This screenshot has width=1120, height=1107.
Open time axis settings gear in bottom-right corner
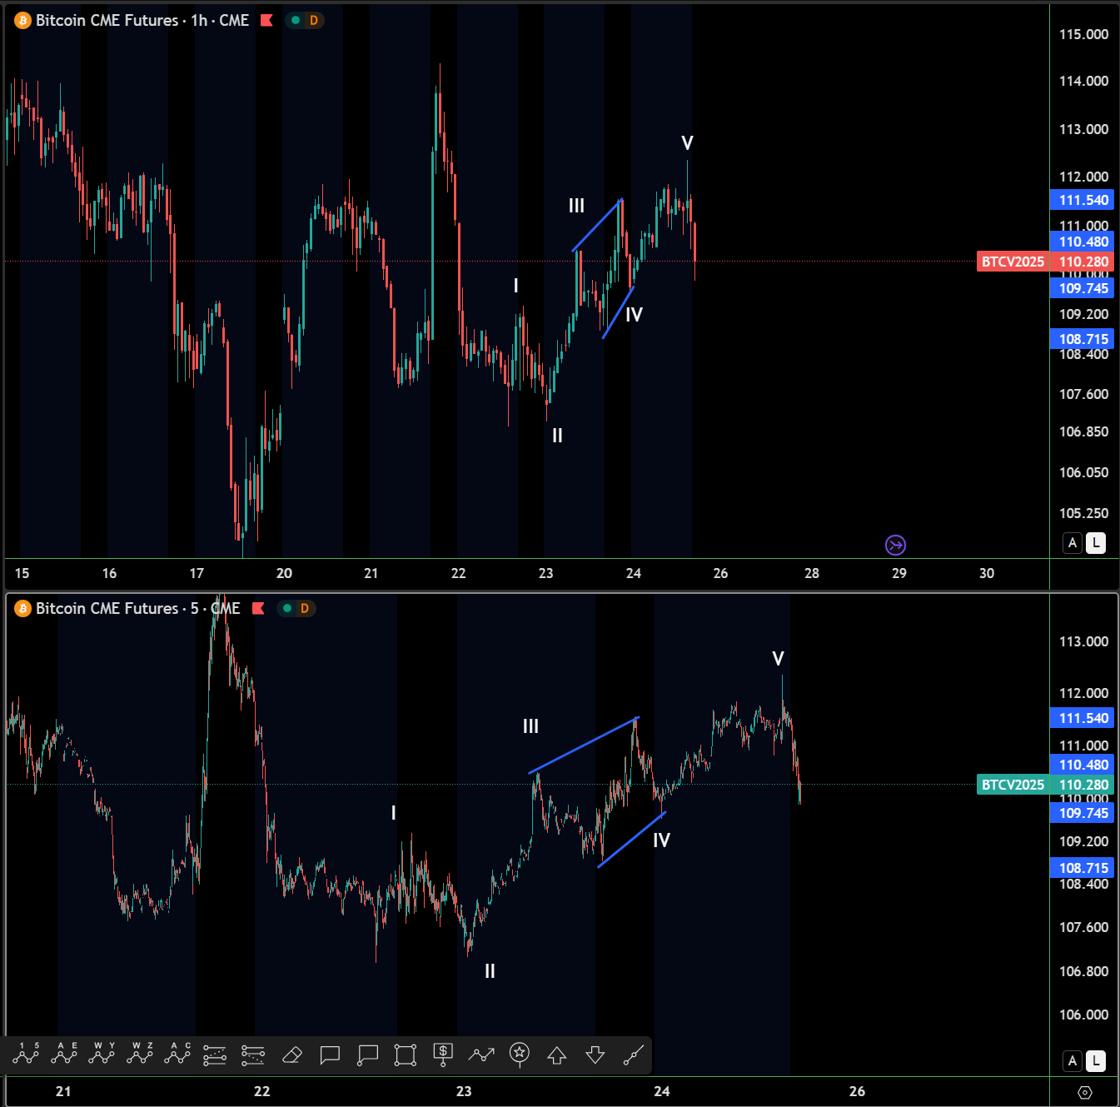pyautogui.click(x=1084, y=1092)
